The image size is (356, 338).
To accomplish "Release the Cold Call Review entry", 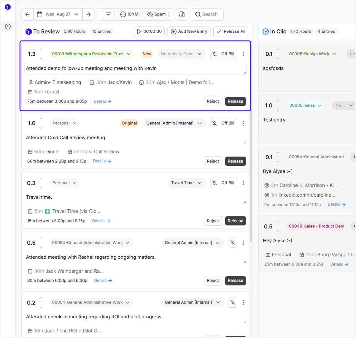I will point(236,161).
